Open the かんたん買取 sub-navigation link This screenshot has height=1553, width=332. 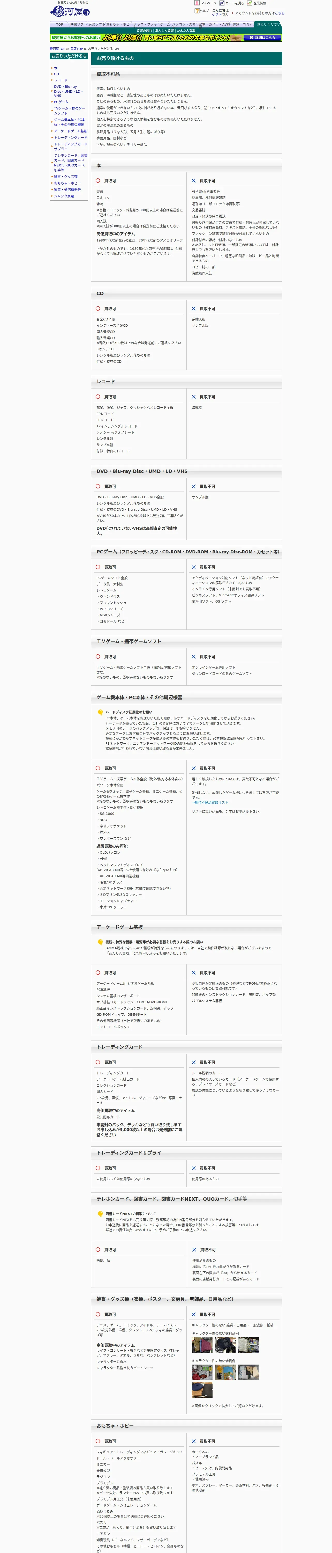click(x=186, y=31)
